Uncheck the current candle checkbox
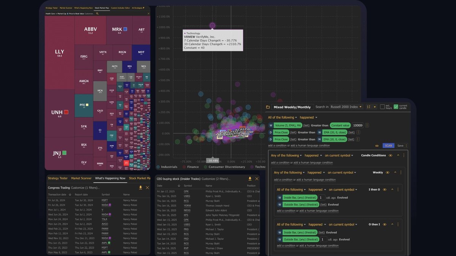 tap(396, 107)
